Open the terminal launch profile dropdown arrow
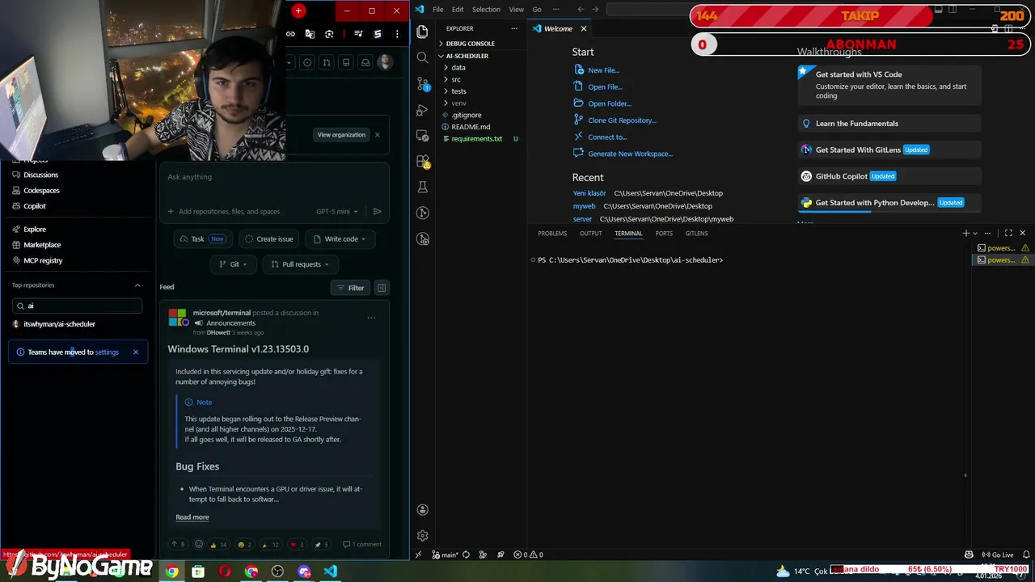The image size is (1035, 582). [x=975, y=233]
